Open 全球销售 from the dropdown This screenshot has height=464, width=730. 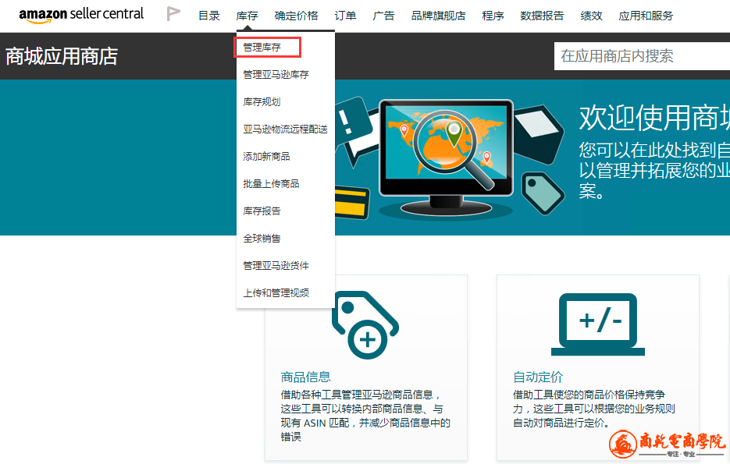tap(262, 239)
